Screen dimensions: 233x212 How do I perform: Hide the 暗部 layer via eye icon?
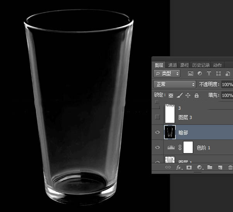click(158, 132)
